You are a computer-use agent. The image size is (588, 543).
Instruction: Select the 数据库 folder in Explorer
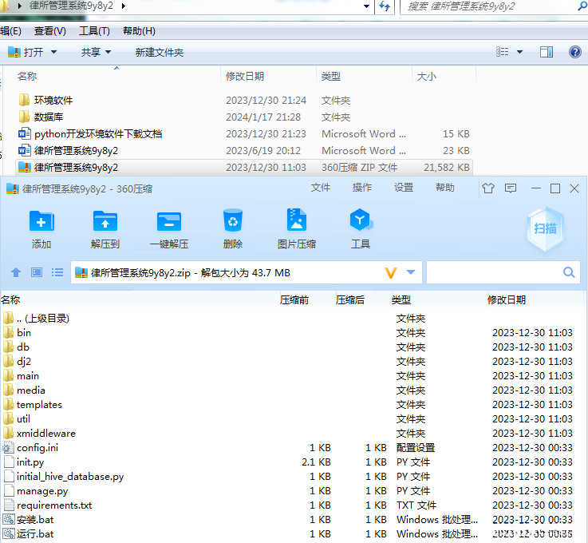[41, 117]
